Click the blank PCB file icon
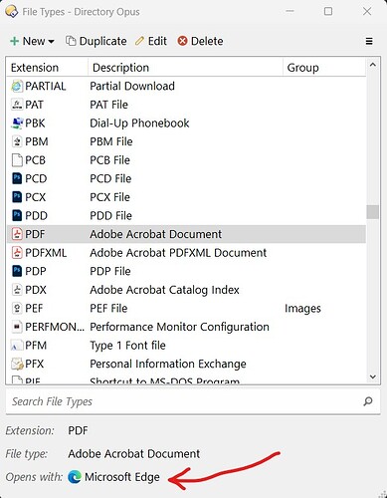Viewport: 387px width, 498px height. tap(17, 160)
